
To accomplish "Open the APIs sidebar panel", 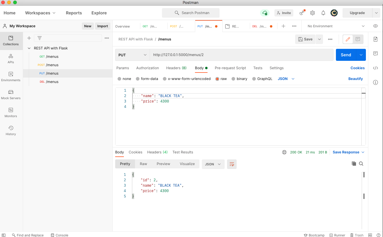I will tap(11, 59).
